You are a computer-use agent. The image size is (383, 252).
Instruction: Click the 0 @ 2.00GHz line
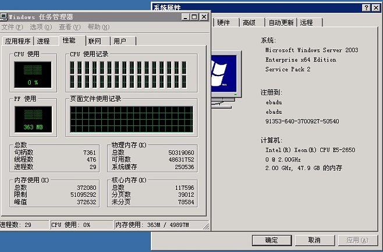point(283,160)
